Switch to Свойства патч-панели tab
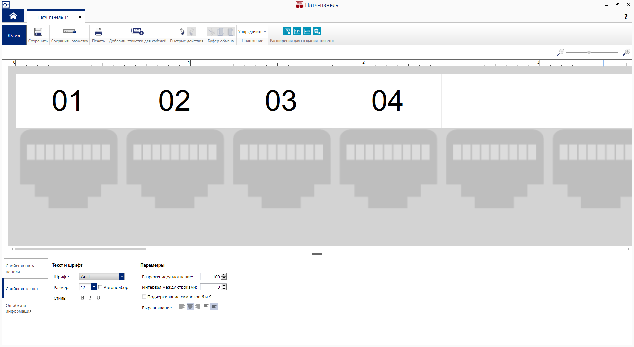The image size is (634, 347). pos(26,269)
